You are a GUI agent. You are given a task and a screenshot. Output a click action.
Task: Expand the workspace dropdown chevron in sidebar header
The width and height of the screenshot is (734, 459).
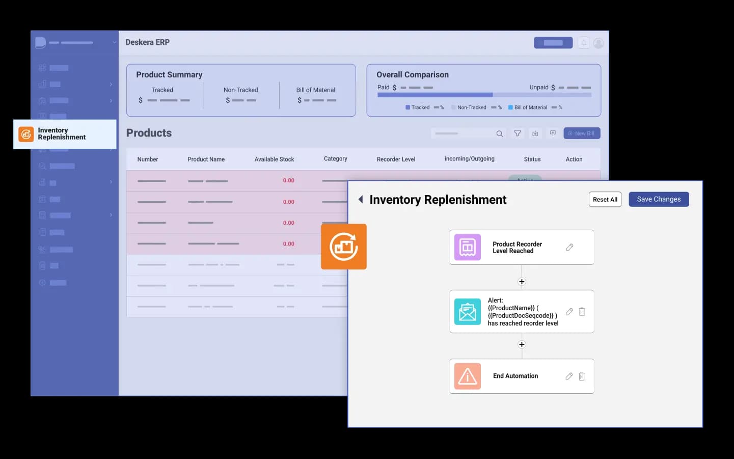[x=114, y=42]
